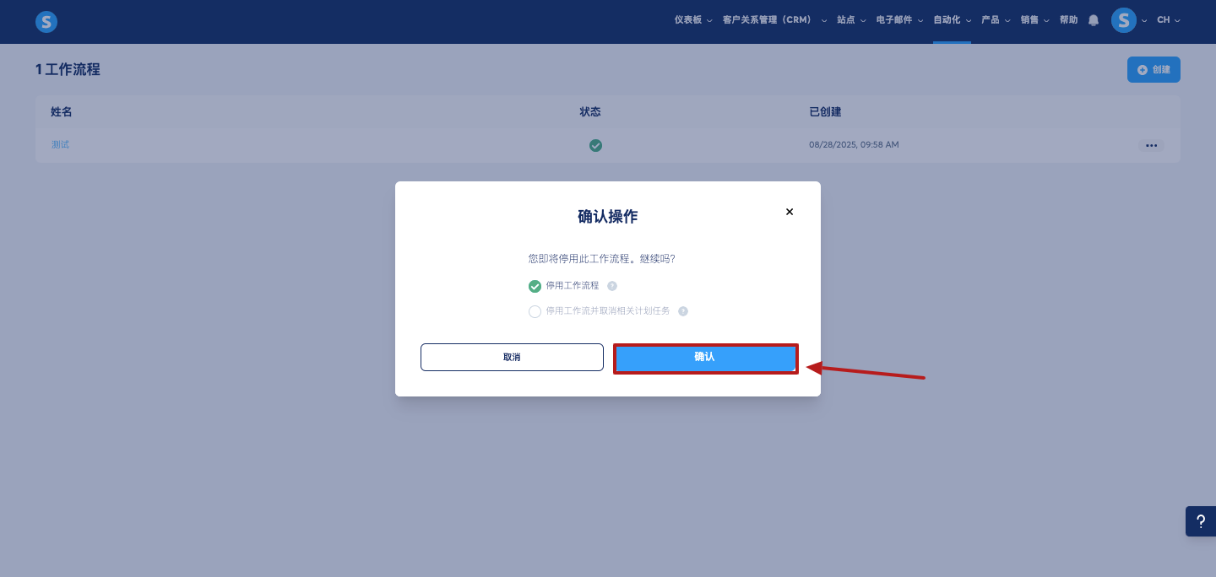Click the user avatar S icon
The width and height of the screenshot is (1216, 577).
tap(1123, 20)
